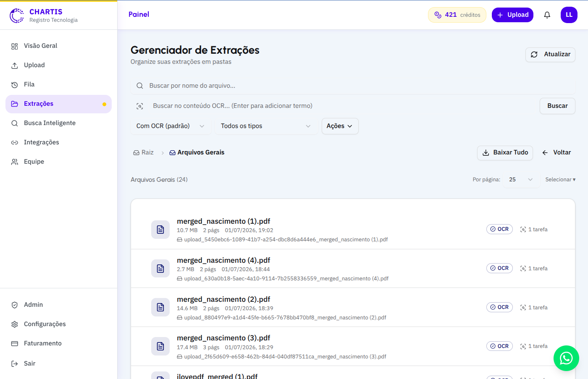Open the notifications bell
The height and width of the screenshot is (379, 588).
547,15
